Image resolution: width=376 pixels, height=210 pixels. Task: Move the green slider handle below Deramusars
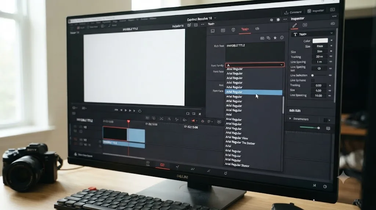[x=318, y=128]
